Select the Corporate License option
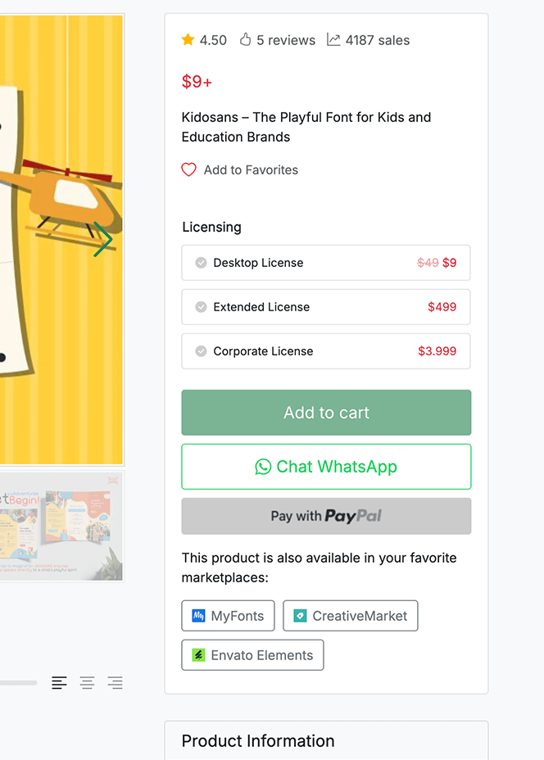The width and height of the screenshot is (544, 760). point(326,351)
